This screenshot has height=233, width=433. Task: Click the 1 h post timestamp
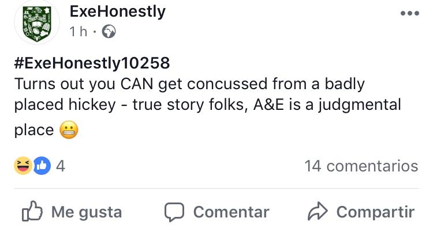pyautogui.click(x=79, y=32)
